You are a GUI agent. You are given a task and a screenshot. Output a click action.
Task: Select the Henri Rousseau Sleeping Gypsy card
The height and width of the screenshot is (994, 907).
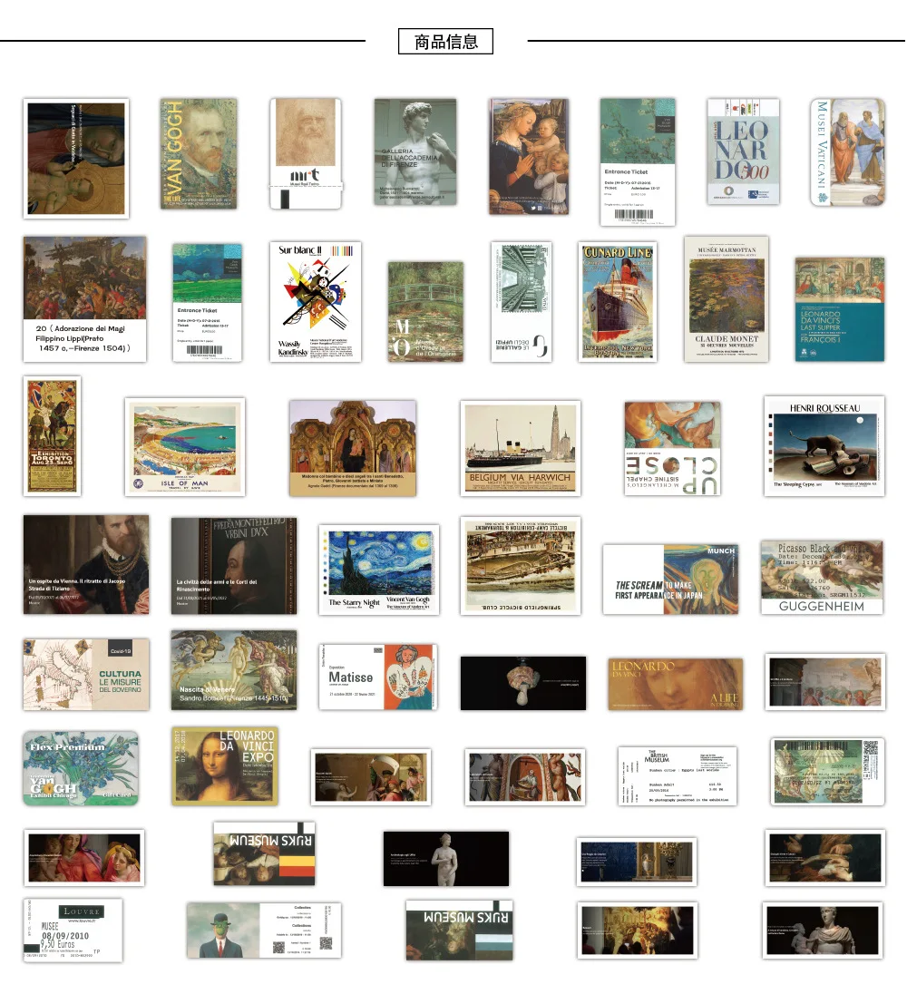tap(824, 446)
